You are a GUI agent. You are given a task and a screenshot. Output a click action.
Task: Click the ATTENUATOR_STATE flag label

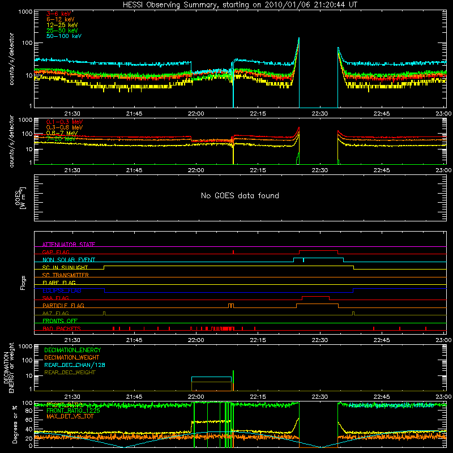click(x=69, y=245)
